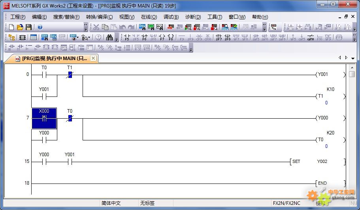This screenshot has height=210, width=360.
Task: Open the 诊断(D) menu
Action: 193,17
